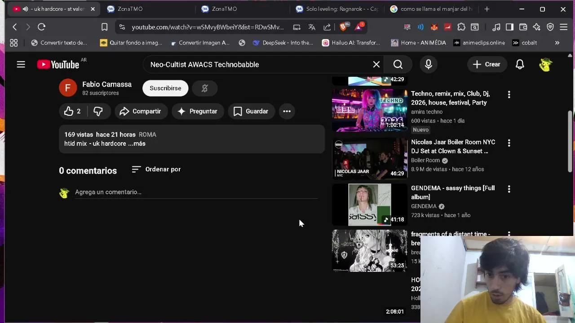The image size is (575, 323).
Task: Open the Boiler Room channel name
Action: click(x=425, y=160)
